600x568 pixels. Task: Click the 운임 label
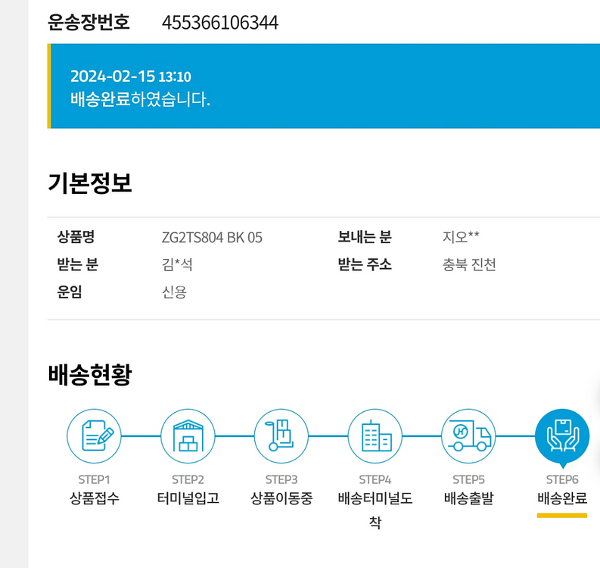coord(70,292)
